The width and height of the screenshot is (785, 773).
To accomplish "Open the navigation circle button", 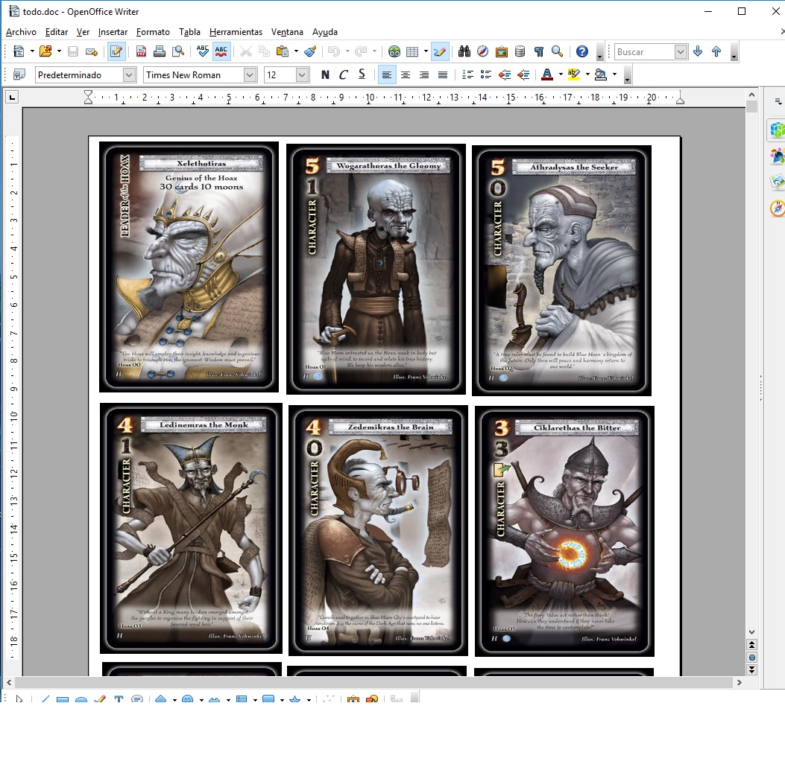I will click(752, 657).
